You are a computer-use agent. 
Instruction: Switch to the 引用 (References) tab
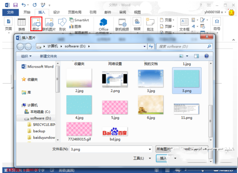pyautogui.click(x=93, y=12)
